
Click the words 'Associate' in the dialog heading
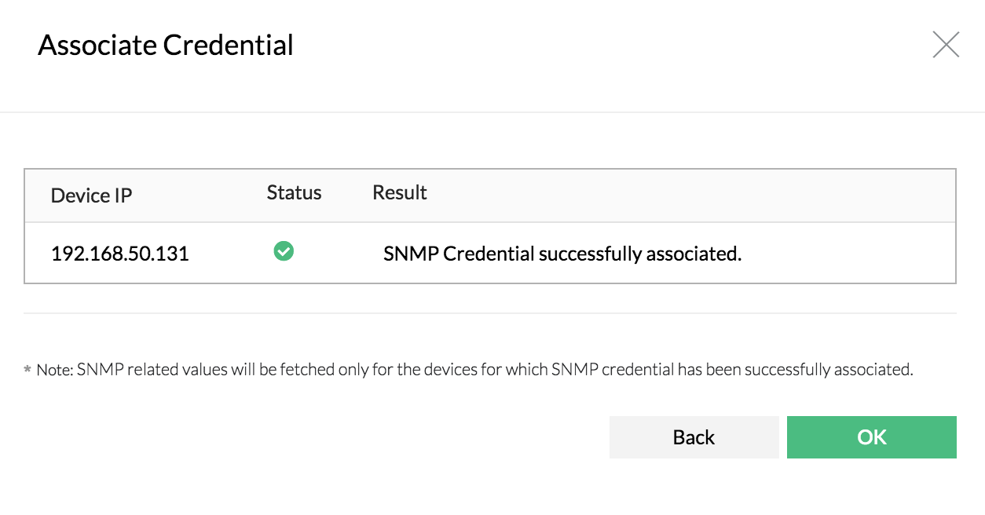97,46
